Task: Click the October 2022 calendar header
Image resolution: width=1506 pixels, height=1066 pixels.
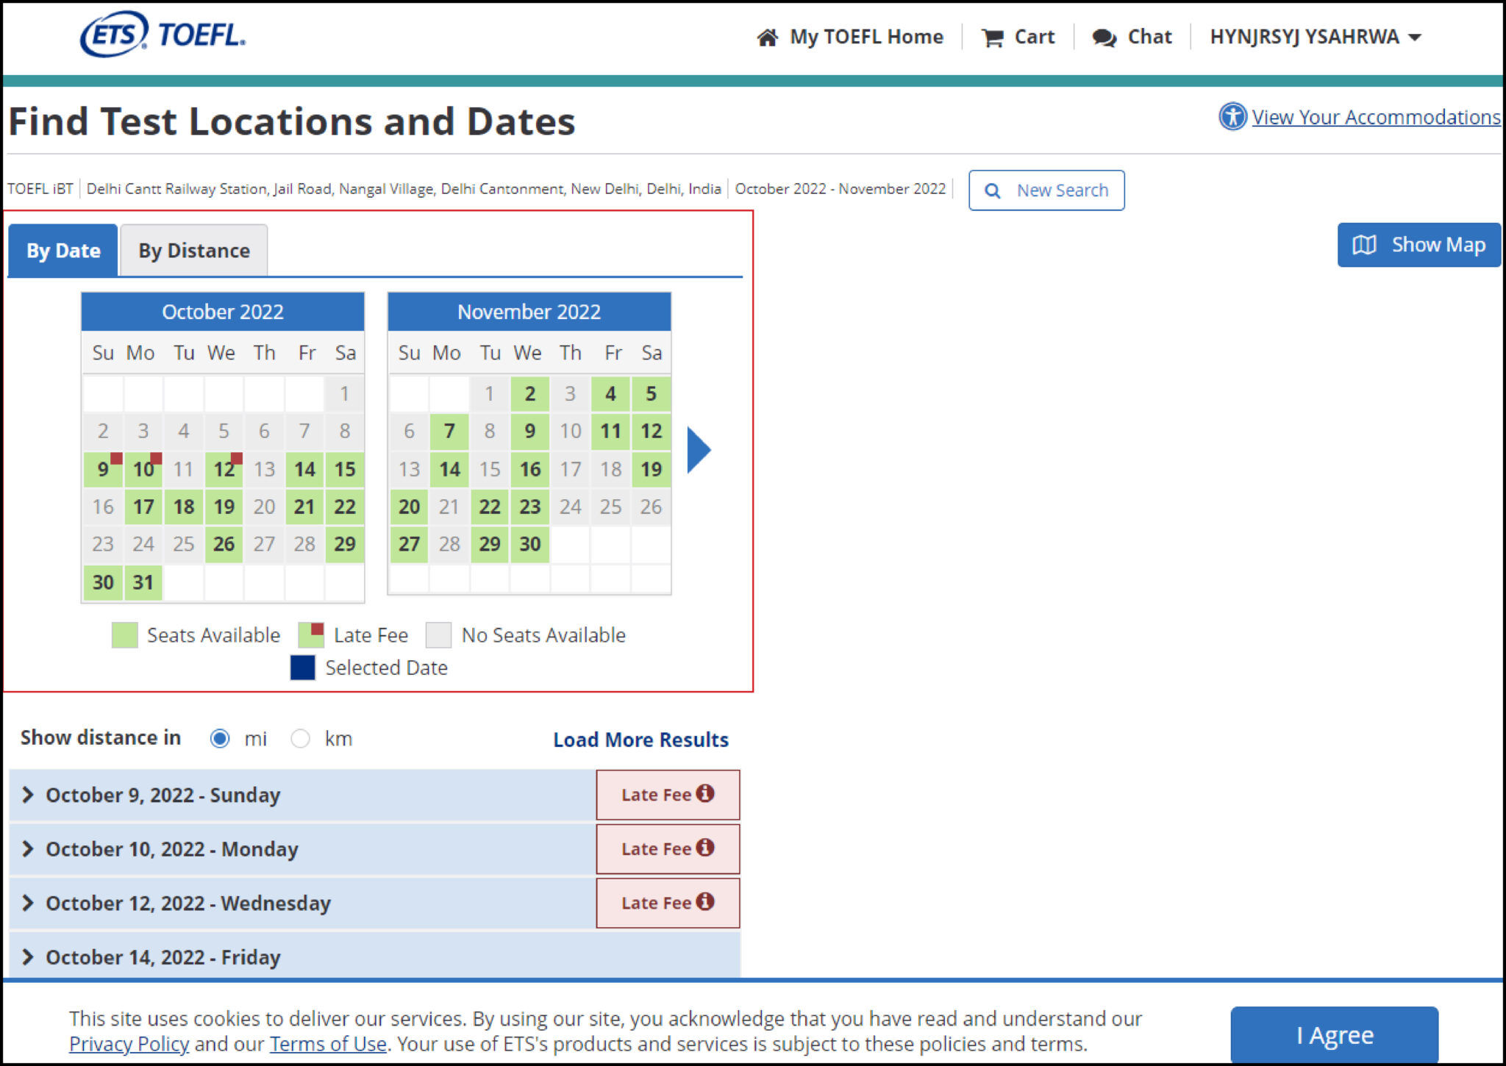Action: 223,312
